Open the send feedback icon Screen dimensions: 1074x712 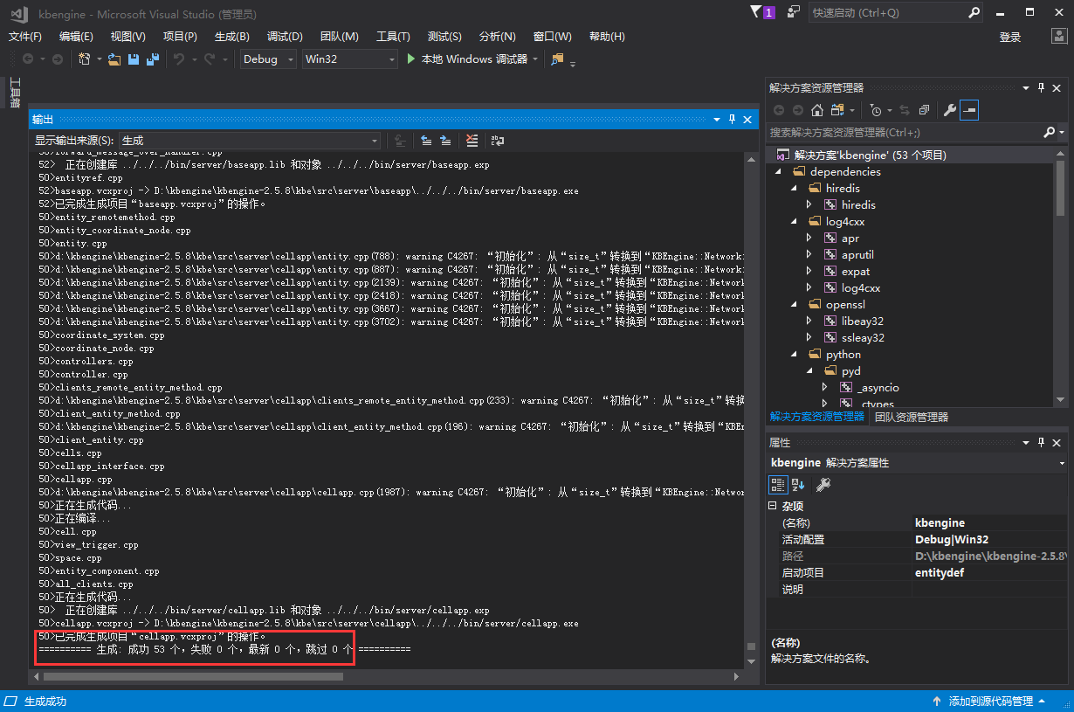pyautogui.click(x=794, y=11)
